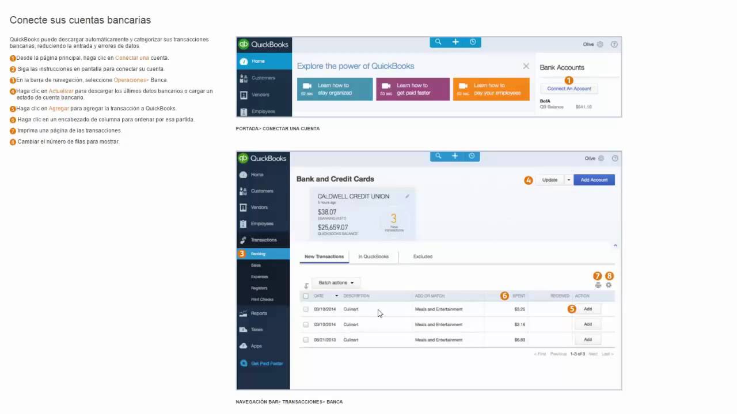Image resolution: width=737 pixels, height=414 pixels.
Task: Click the Next pagination link below the table
Action: [593, 354]
